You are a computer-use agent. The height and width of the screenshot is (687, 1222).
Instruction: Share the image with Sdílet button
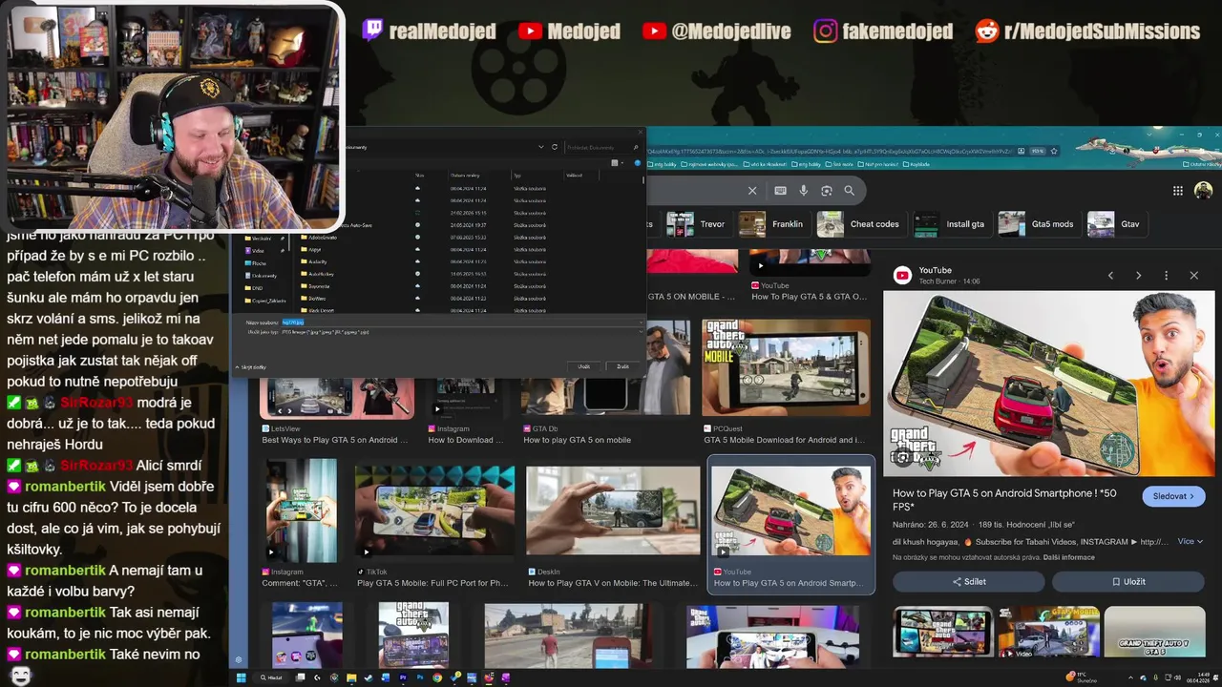969,581
